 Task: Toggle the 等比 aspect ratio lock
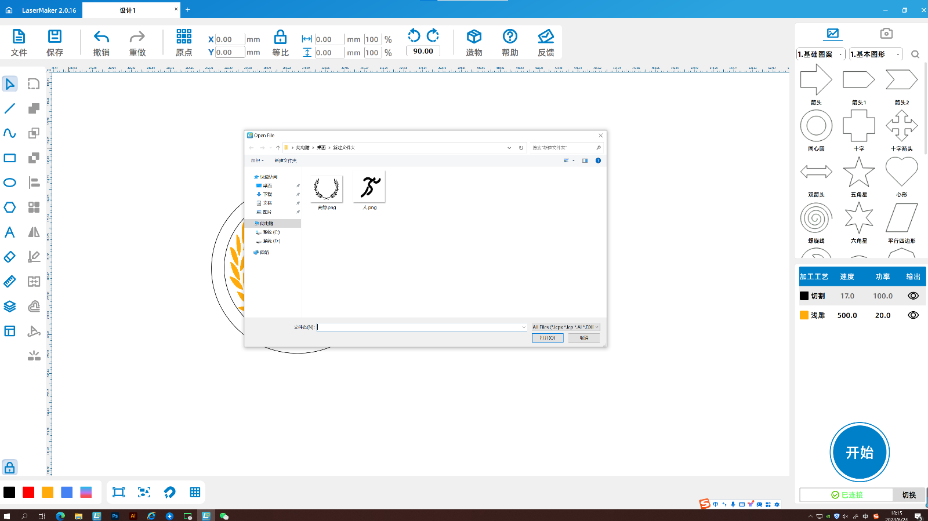[280, 38]
